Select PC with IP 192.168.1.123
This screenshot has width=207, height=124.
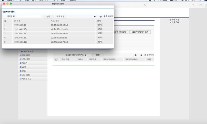point(100,42)
